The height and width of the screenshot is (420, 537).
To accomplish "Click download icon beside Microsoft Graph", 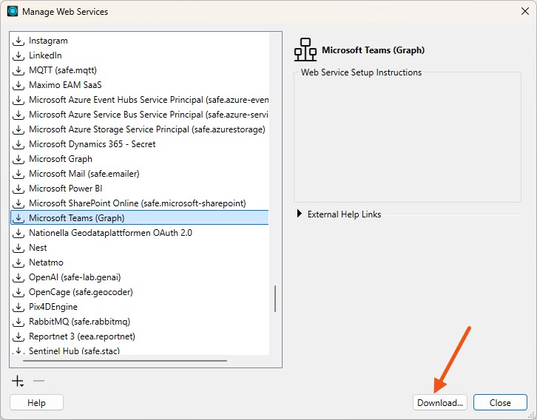I will pos(19,159).
